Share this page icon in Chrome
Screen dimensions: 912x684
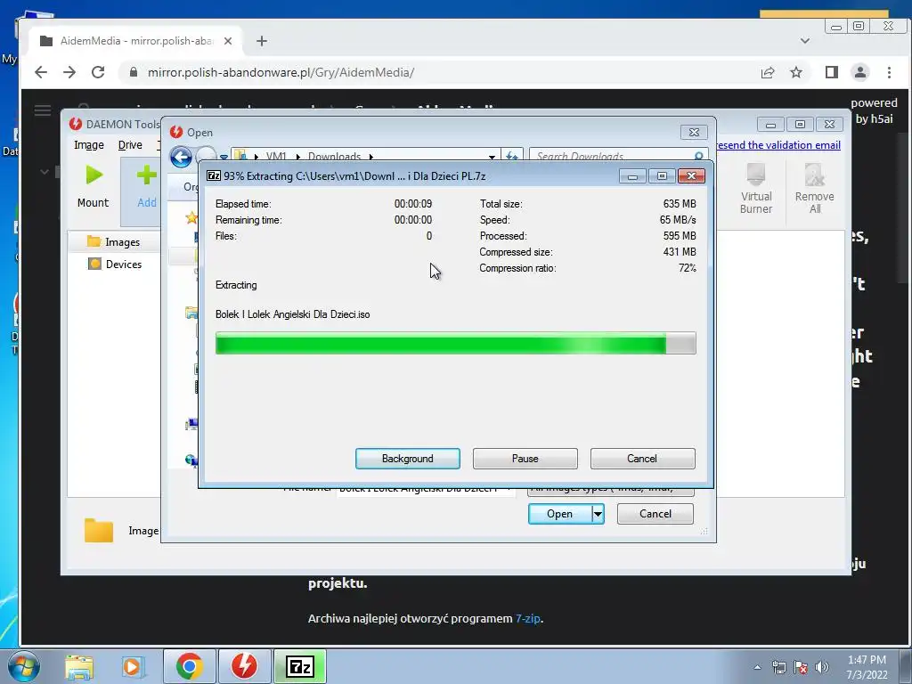click(767, 72)
